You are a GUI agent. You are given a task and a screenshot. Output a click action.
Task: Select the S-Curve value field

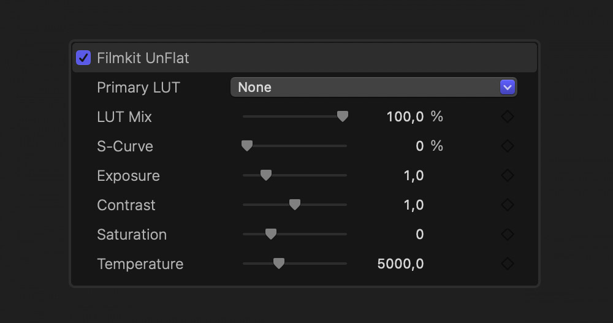click(419, 146)
